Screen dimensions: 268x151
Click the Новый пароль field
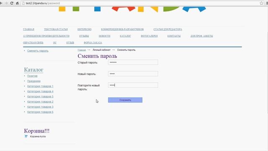pyautogui.click(x=133, y=74)
